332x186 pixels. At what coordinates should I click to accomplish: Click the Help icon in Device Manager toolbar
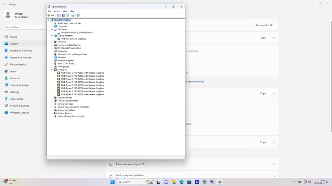click(63, 15)
